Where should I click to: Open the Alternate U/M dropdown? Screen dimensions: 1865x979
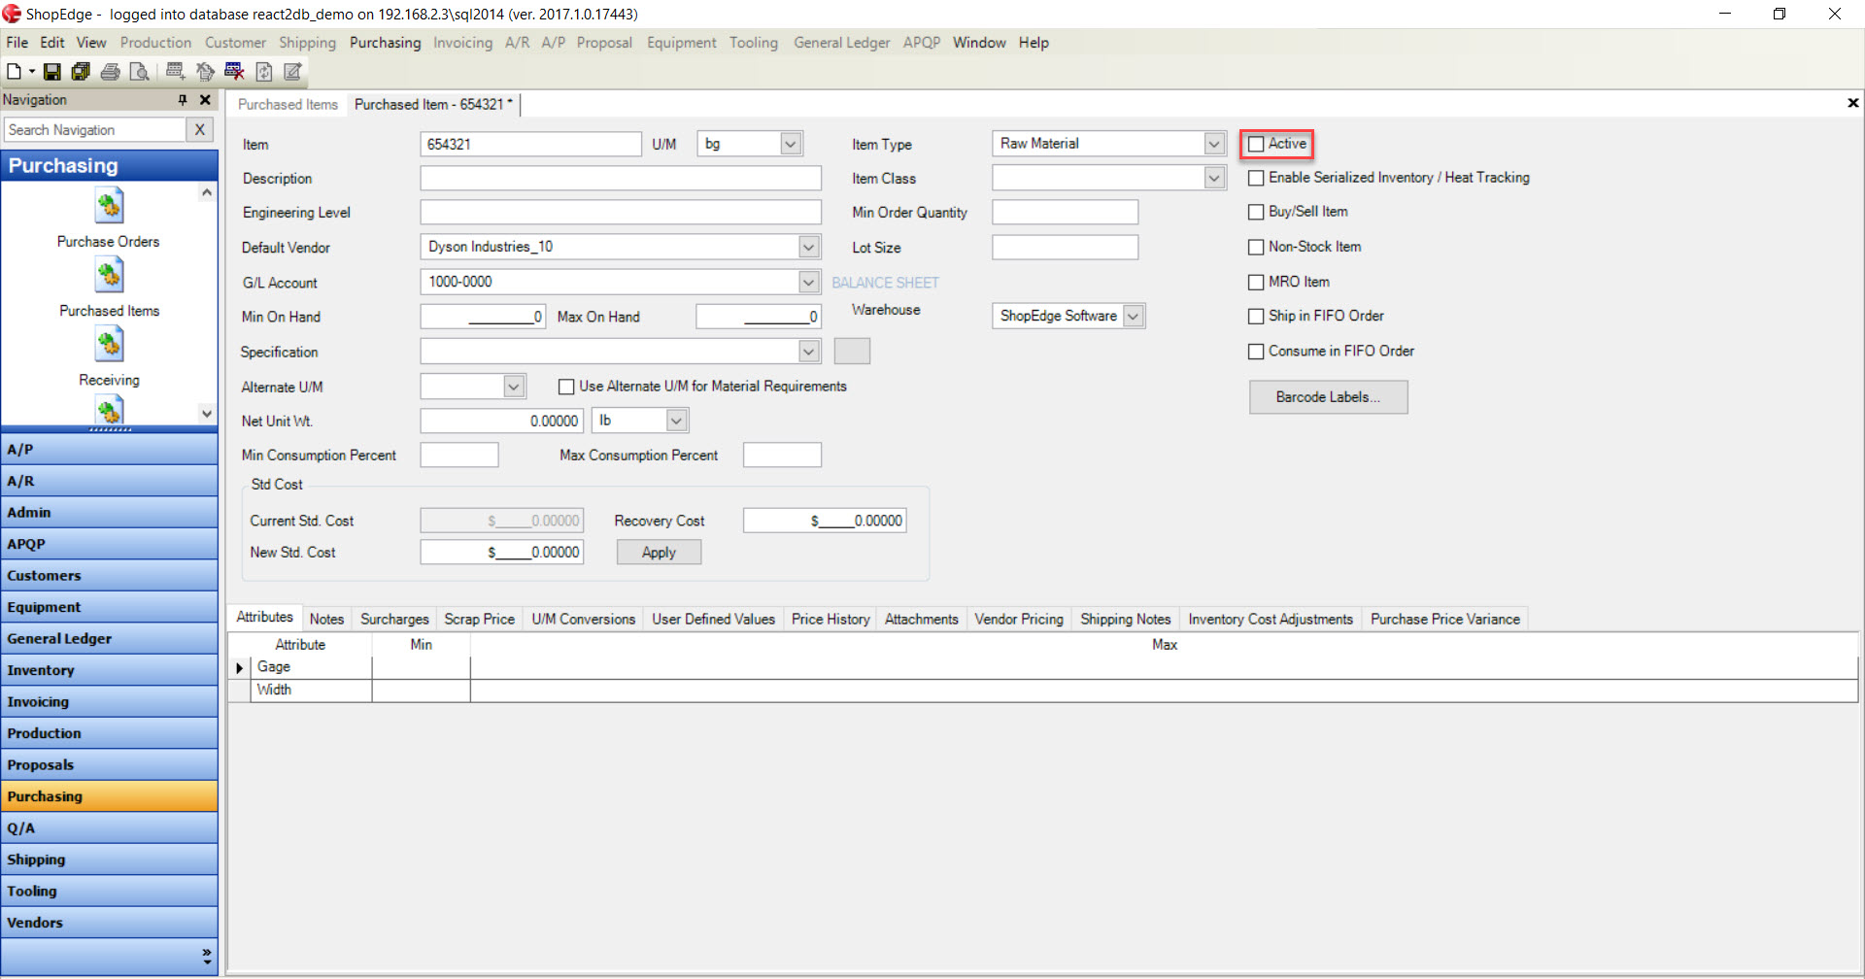pyautogui.click(x=514, y=387)
